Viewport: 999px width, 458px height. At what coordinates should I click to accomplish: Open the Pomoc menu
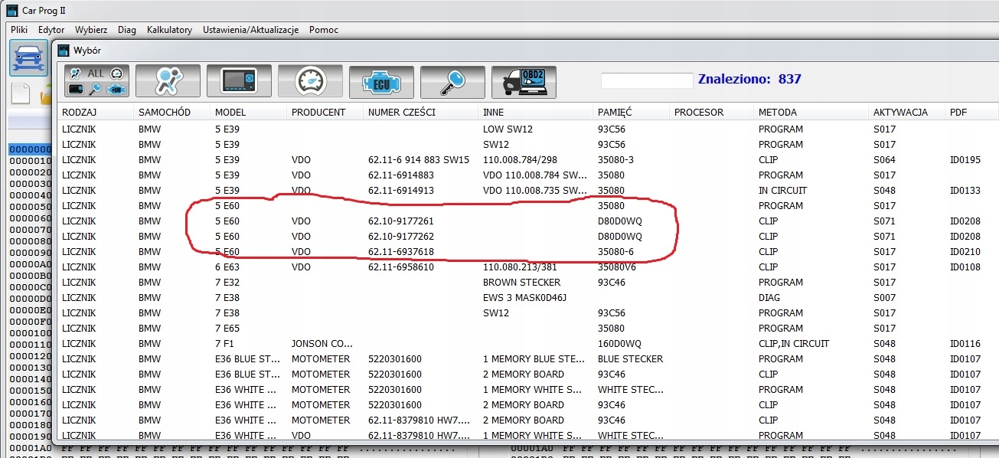coord(324,30)
